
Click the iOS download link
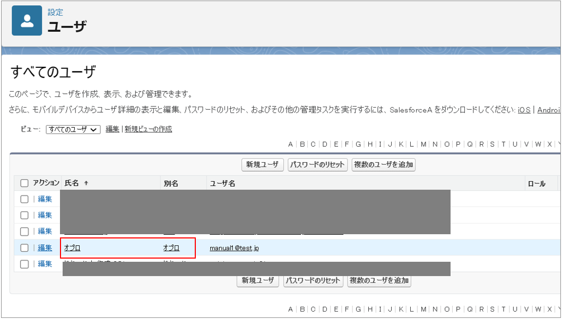click(x=524, y=110)
